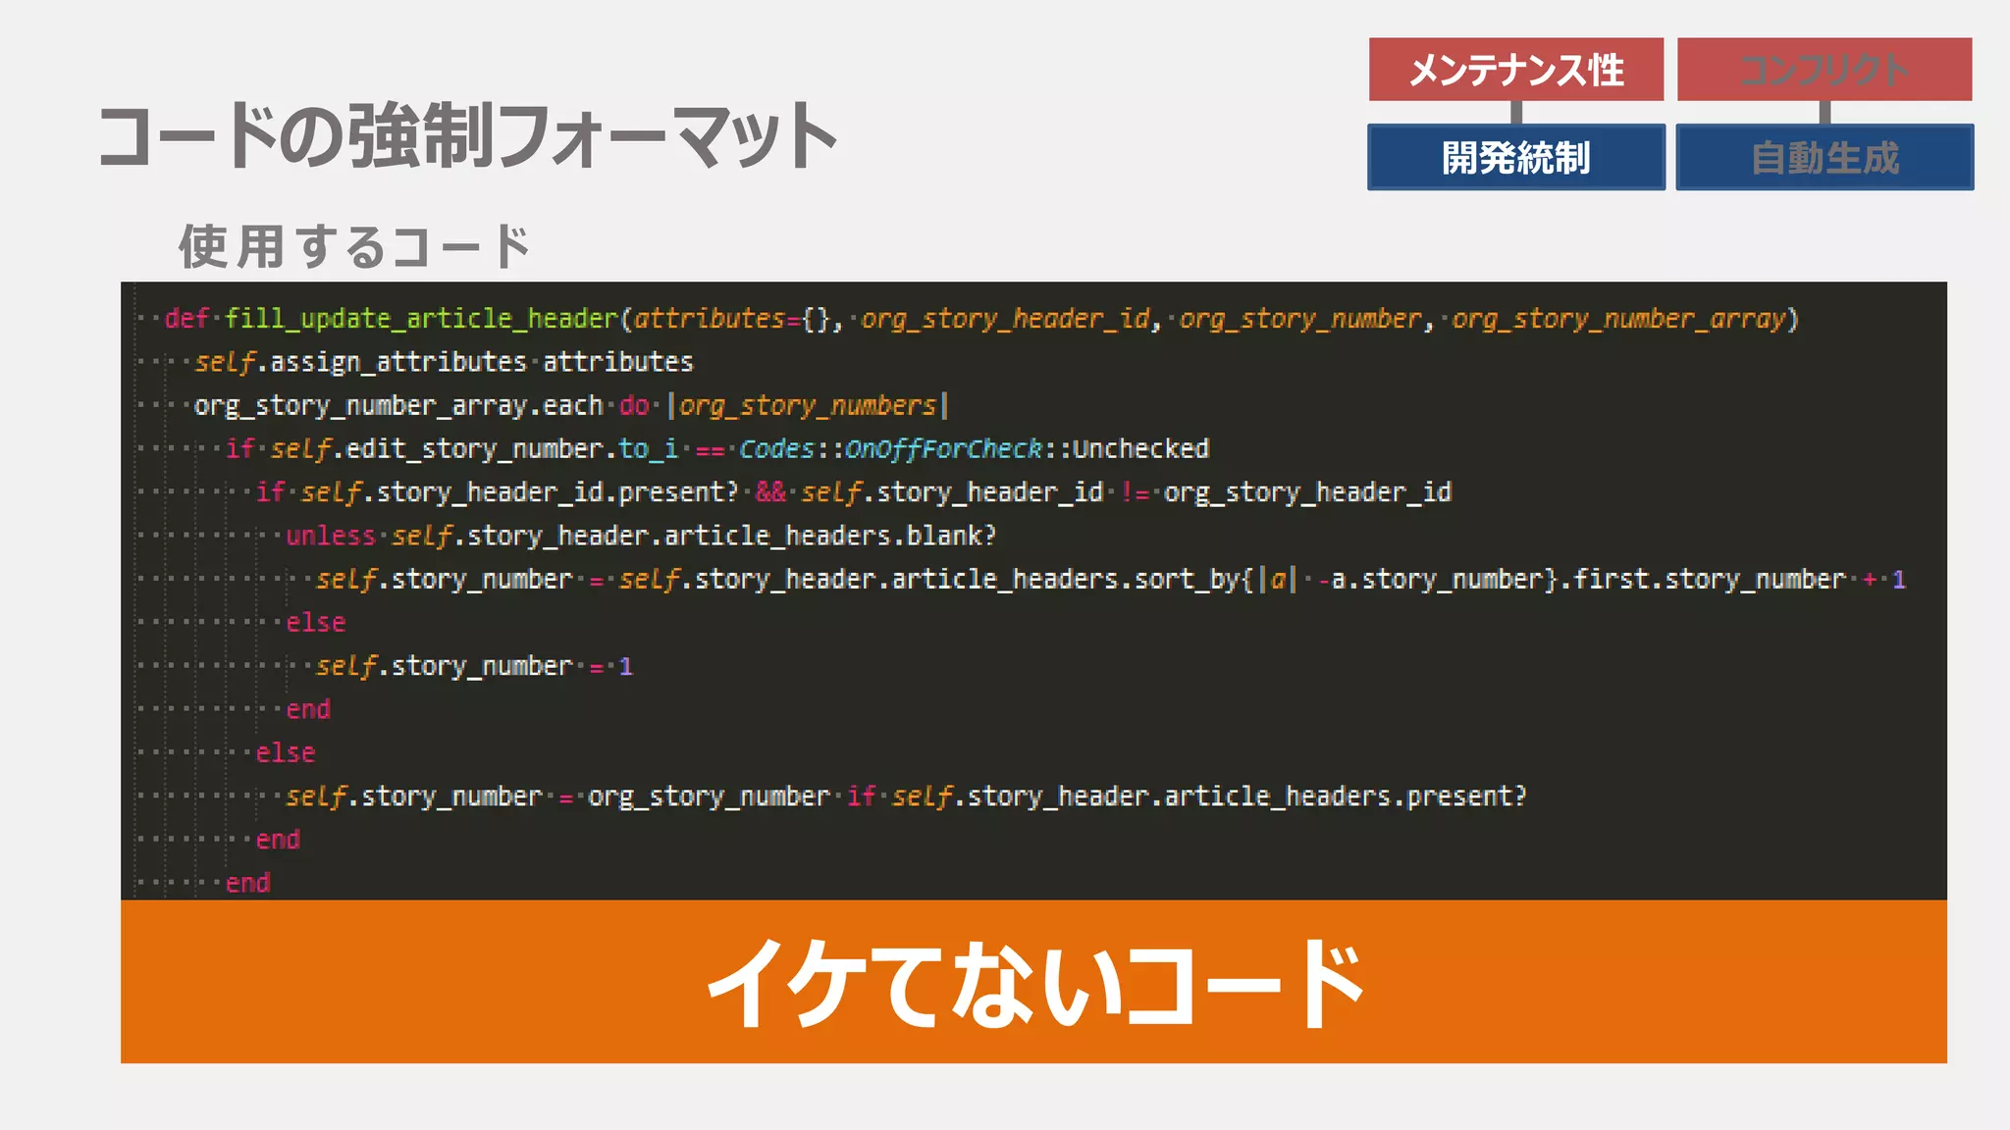Click the org_story_number_array parameter in def line
The width and height of the screenshot is (2010, 1130).
tap(1619, 319)
